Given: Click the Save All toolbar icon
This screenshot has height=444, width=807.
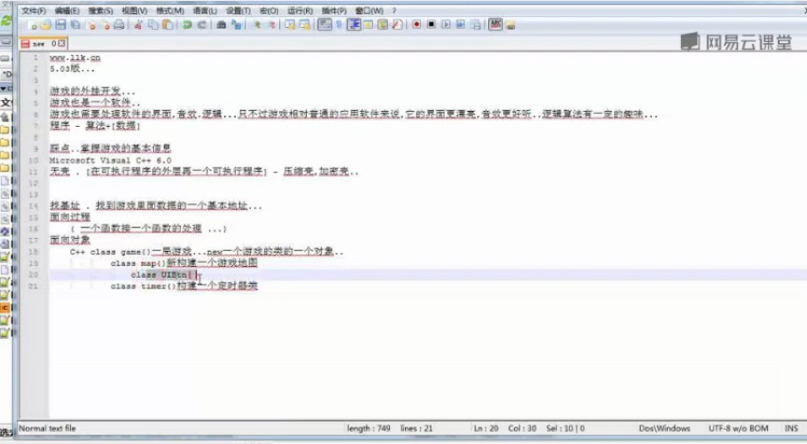Looking at the screenshot, I should 76,24.
